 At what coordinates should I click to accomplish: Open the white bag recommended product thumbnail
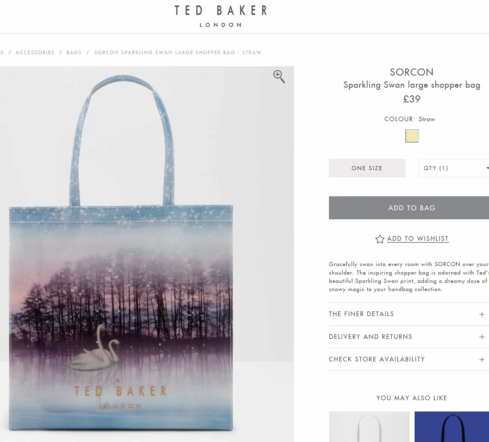(369, 427)
